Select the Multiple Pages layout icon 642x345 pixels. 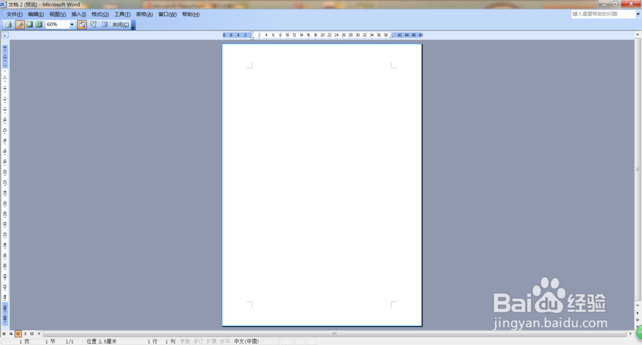click(x=39, y=24)
